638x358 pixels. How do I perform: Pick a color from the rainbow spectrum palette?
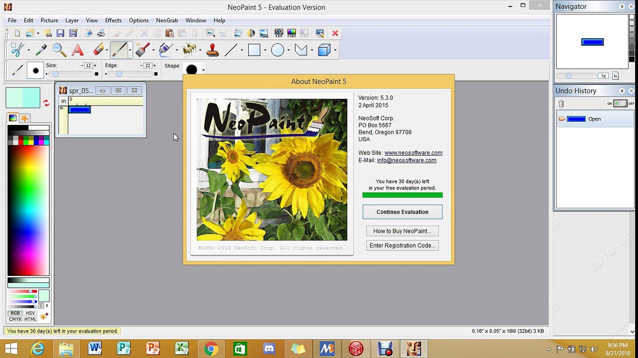28,209
